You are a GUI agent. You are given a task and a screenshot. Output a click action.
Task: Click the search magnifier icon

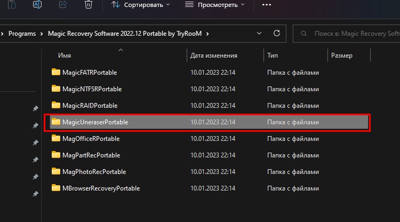point(303,34)
